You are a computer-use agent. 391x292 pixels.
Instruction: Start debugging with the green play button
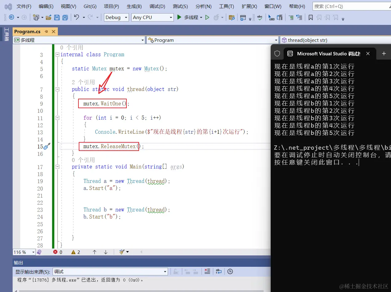tap(179, 18)
